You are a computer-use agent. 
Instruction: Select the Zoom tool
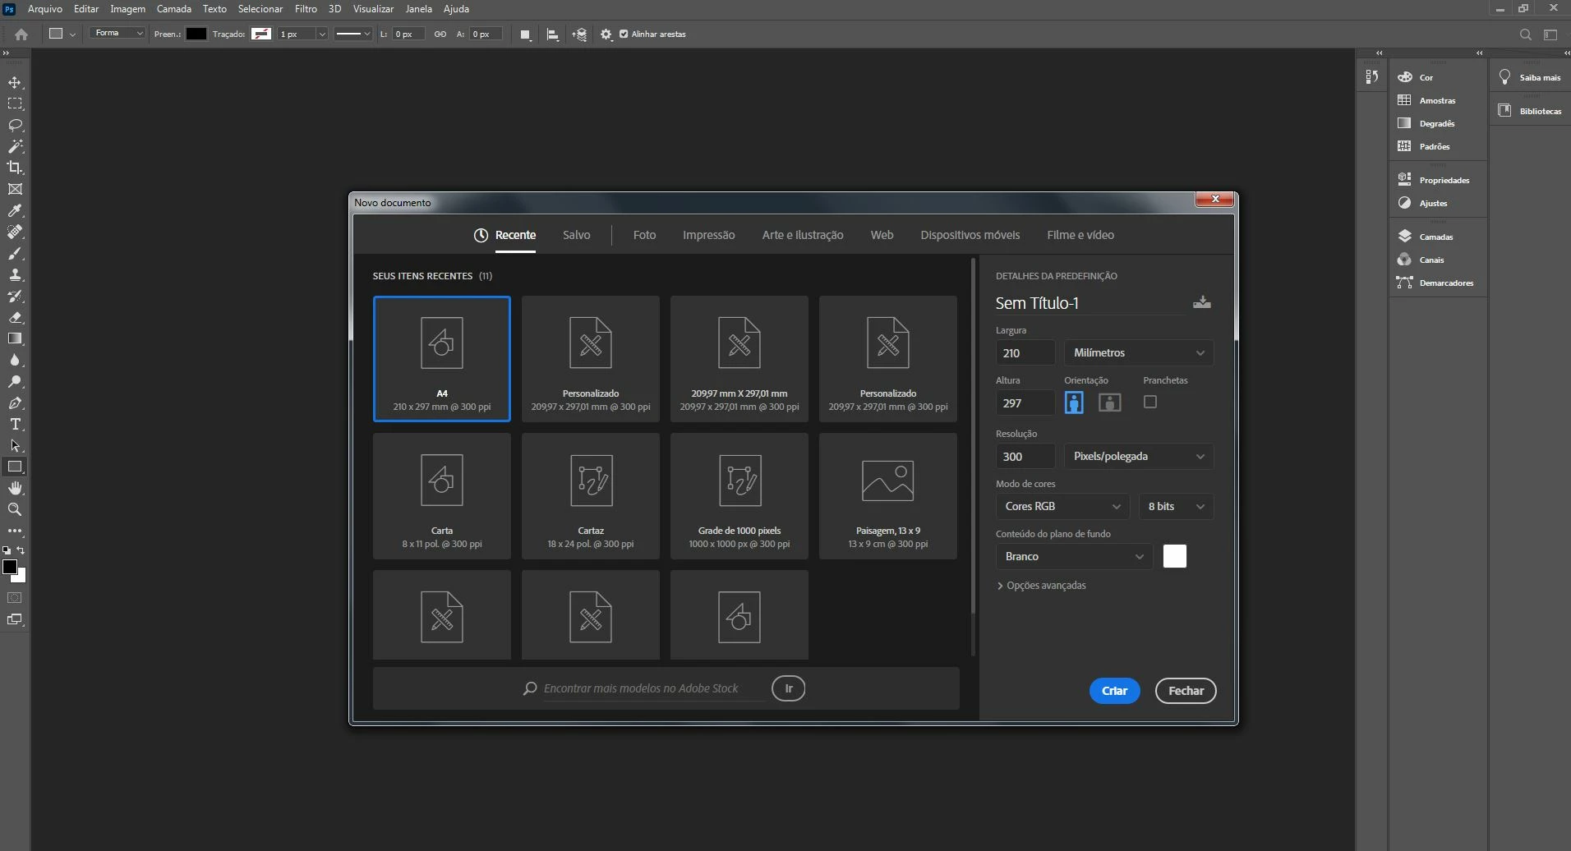pyautogui.click(x=15, y=509)
